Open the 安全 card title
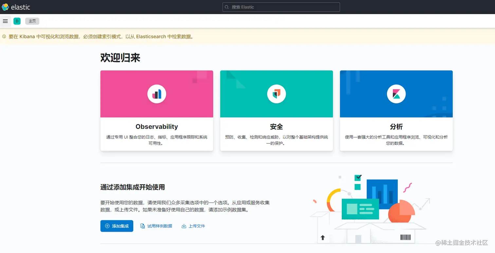 [x=277, y=127]
